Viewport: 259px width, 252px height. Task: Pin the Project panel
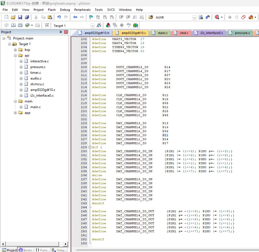pyautogui.click(x=61, y=32)
